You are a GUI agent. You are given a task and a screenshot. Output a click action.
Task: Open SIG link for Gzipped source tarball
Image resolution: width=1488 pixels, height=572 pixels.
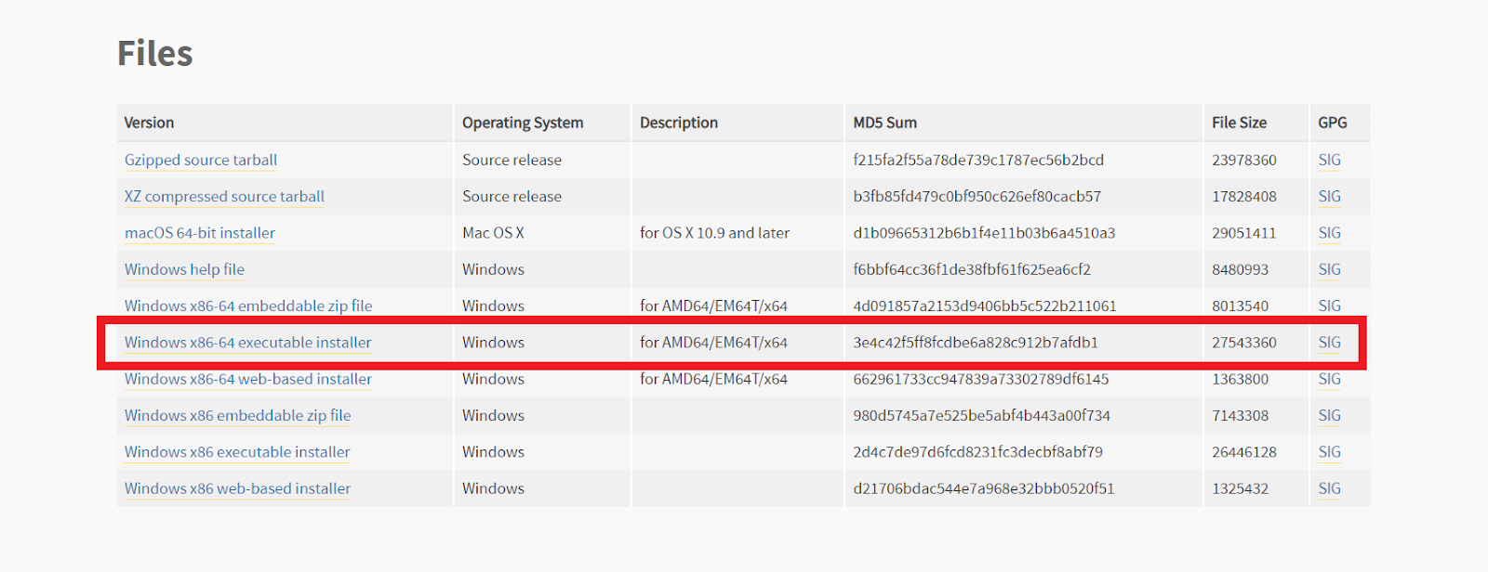pos(1329,160)
